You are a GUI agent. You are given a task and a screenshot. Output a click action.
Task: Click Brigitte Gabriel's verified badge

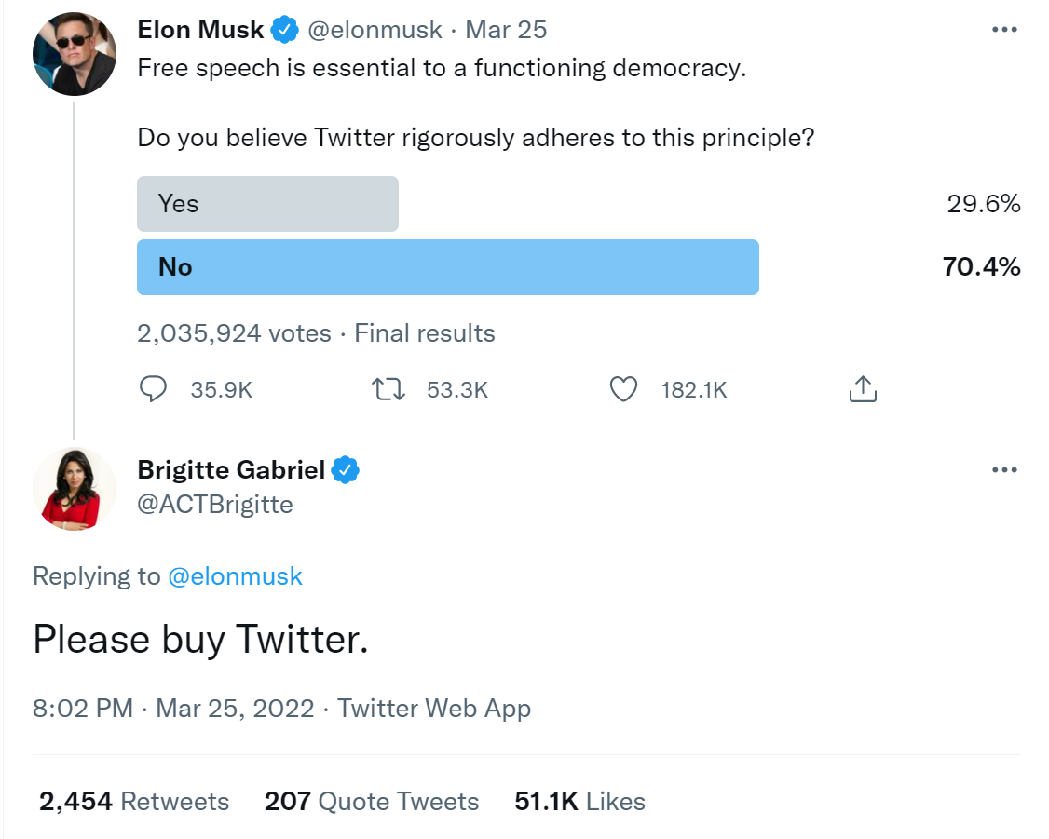346,470
